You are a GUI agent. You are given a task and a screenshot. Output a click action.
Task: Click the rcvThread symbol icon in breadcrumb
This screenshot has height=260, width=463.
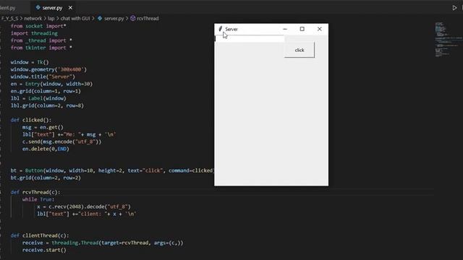133,18
